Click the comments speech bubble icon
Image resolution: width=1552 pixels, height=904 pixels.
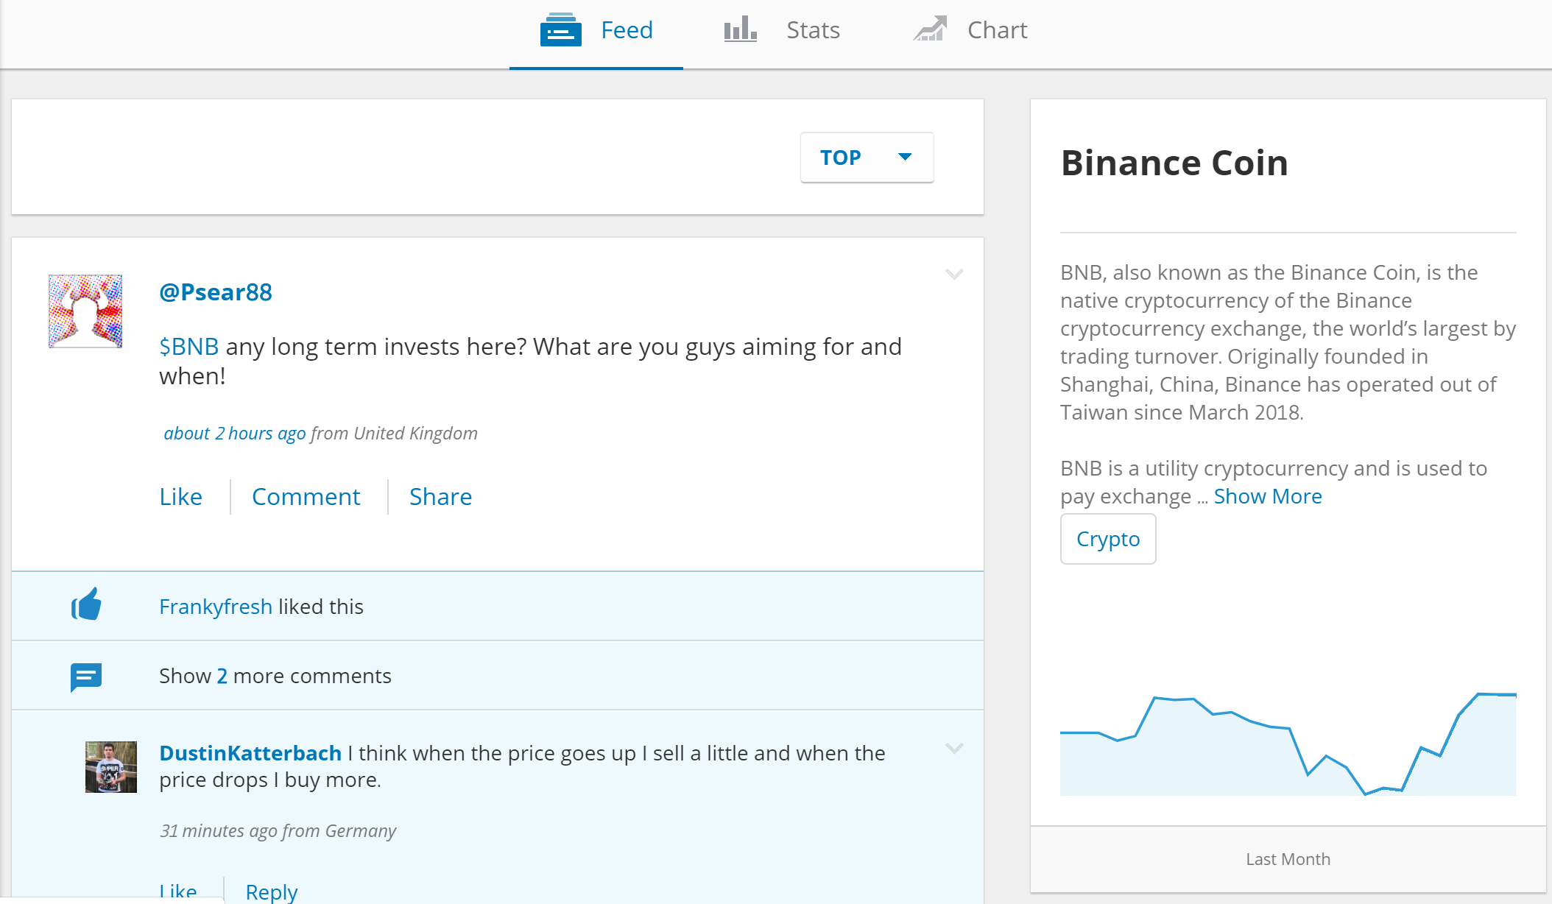(86, 677)
